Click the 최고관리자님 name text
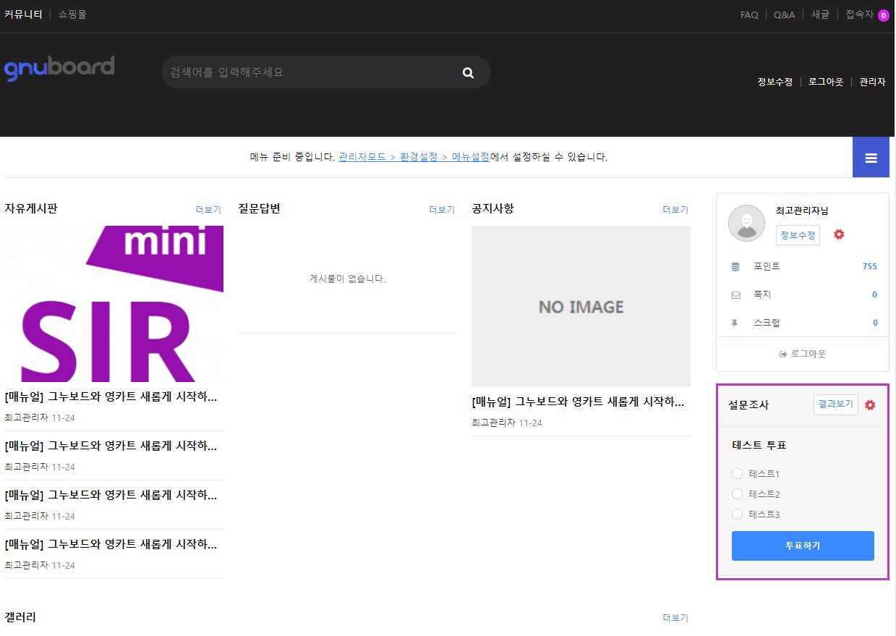This screenshot has width=896, height=636. tap(802, 211)
